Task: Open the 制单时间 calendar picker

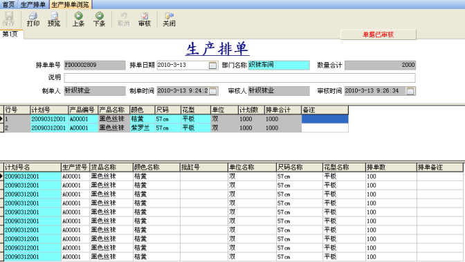Action: (x=213, y=91)
